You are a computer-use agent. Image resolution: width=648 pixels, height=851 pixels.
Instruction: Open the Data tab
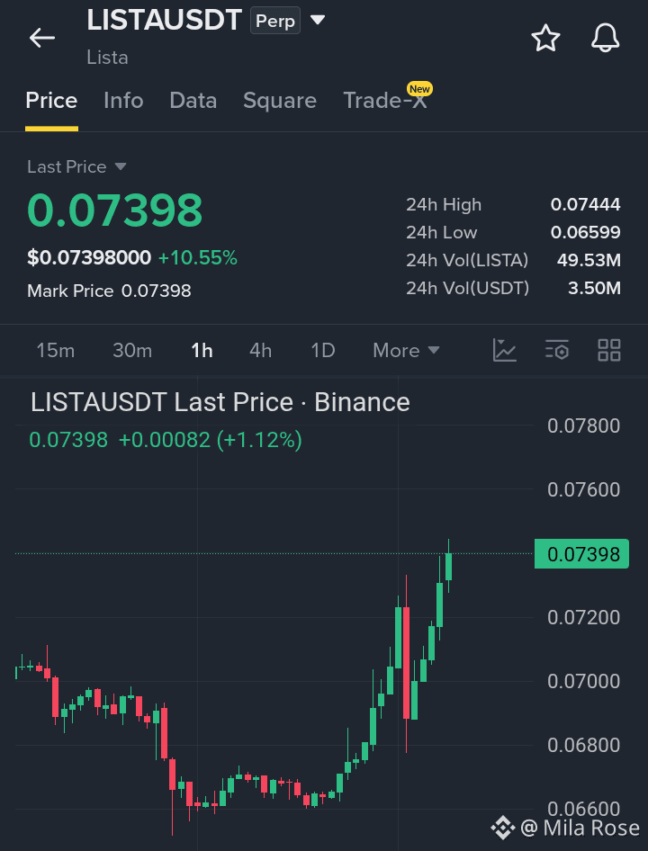193,101
